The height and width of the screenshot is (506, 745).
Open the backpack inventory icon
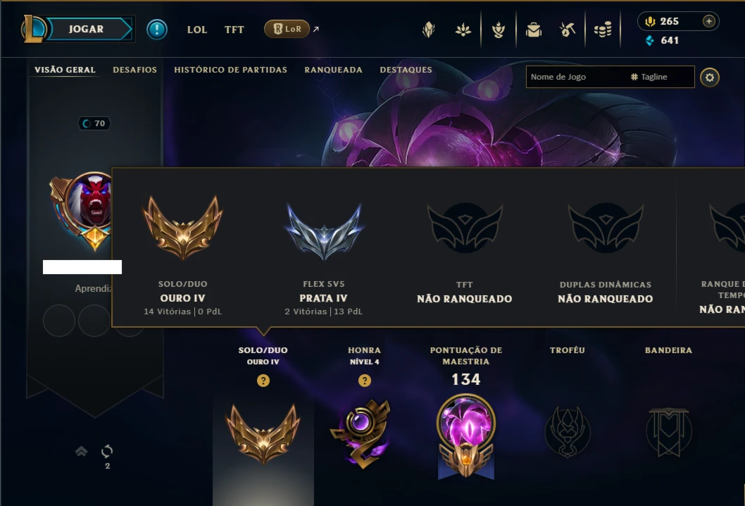[x=534, y=30]
